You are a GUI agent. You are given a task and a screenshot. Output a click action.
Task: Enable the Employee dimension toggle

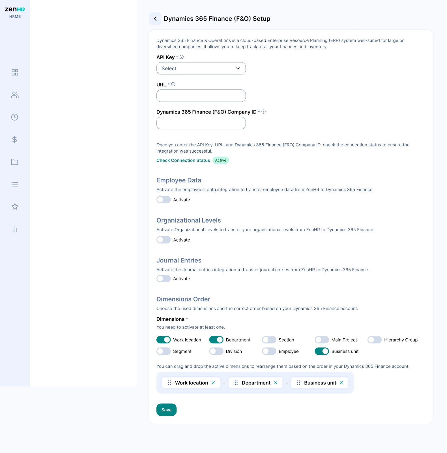(269, 351)
